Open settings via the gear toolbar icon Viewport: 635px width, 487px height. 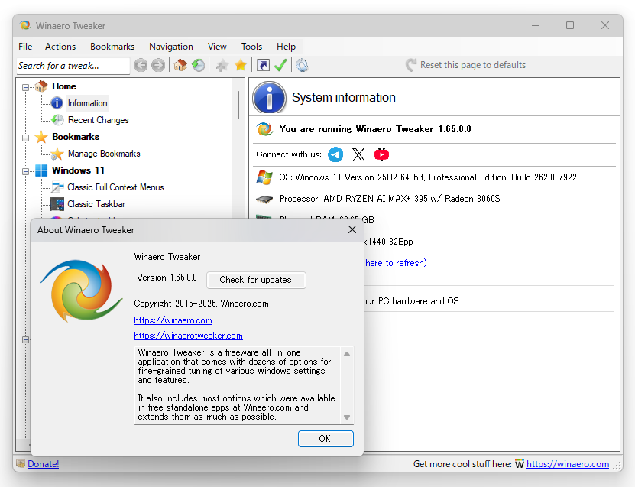click(302, 65)
